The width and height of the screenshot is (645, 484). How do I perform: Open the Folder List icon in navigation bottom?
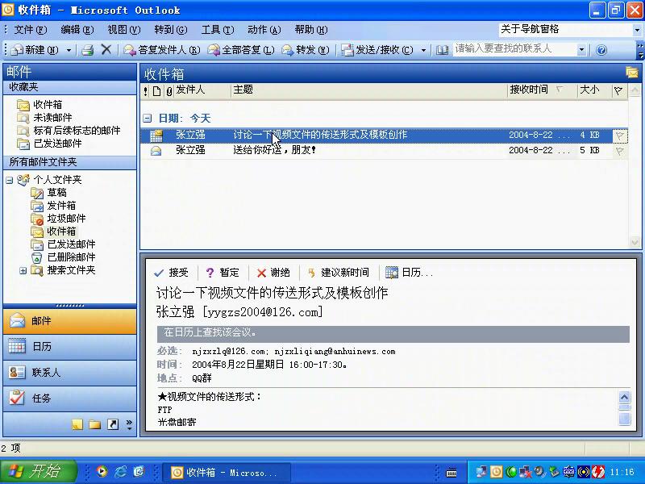click(x=95, y=424)
